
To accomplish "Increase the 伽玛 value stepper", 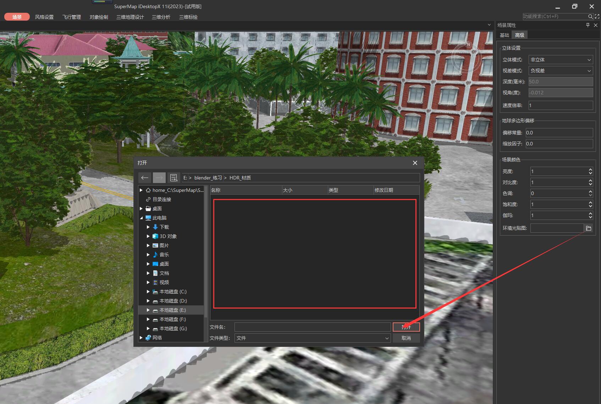I will (590, 214).
